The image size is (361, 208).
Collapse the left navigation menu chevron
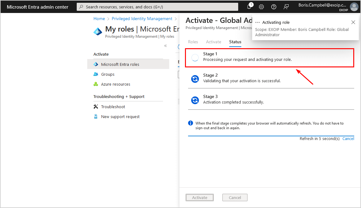pos(165,46)
